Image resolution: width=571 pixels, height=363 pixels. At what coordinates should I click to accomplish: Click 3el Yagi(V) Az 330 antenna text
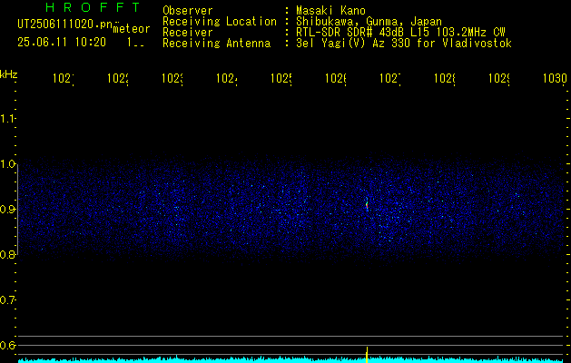coord(404,44)
